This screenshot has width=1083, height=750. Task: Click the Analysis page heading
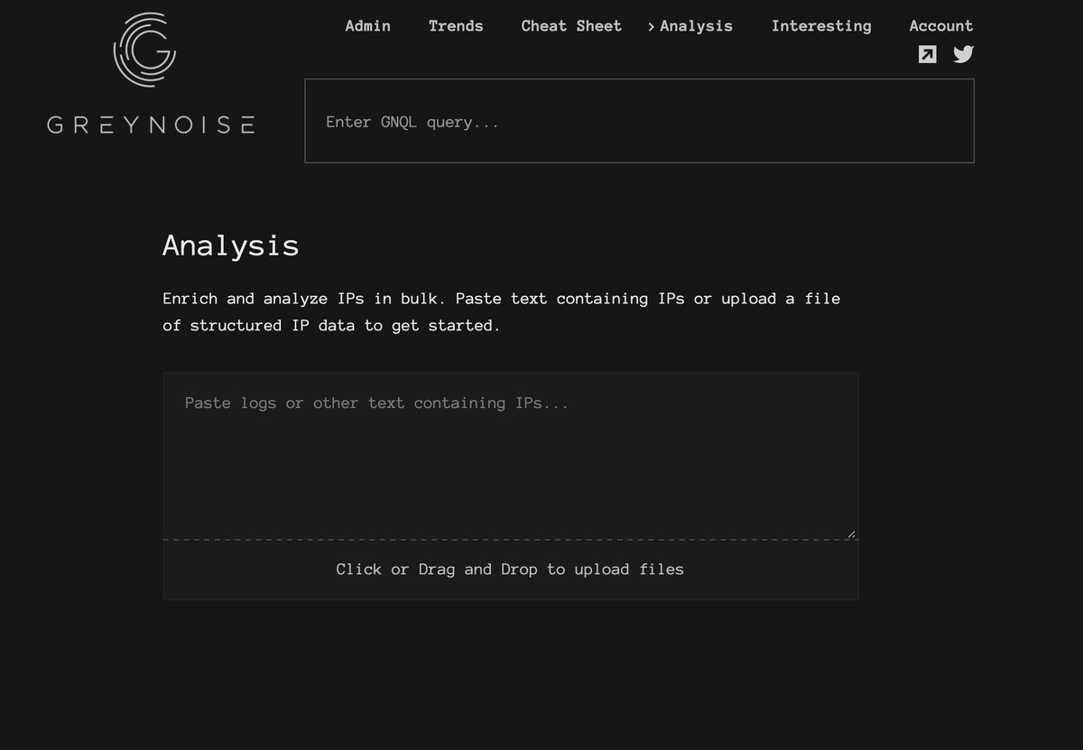(231, 245)
